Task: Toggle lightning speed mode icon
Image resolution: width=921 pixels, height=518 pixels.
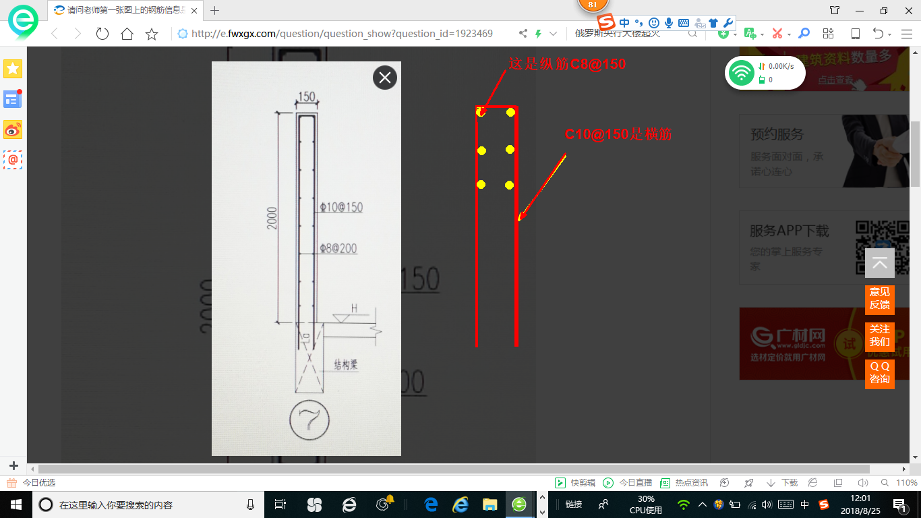Action: [x=539, y=34]
